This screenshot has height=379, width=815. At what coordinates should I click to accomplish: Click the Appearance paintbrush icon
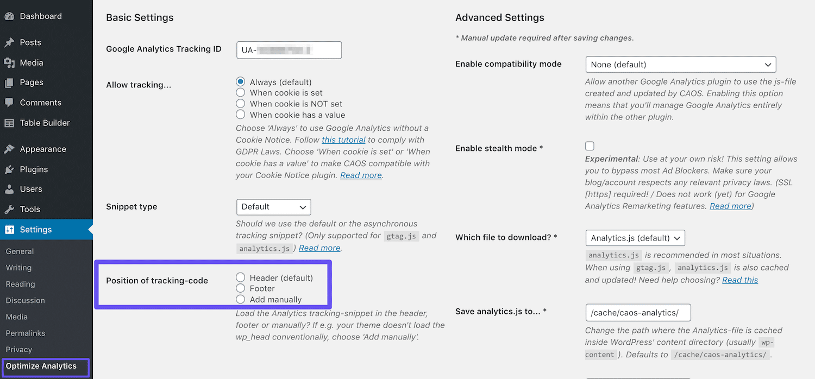point(9,149)
